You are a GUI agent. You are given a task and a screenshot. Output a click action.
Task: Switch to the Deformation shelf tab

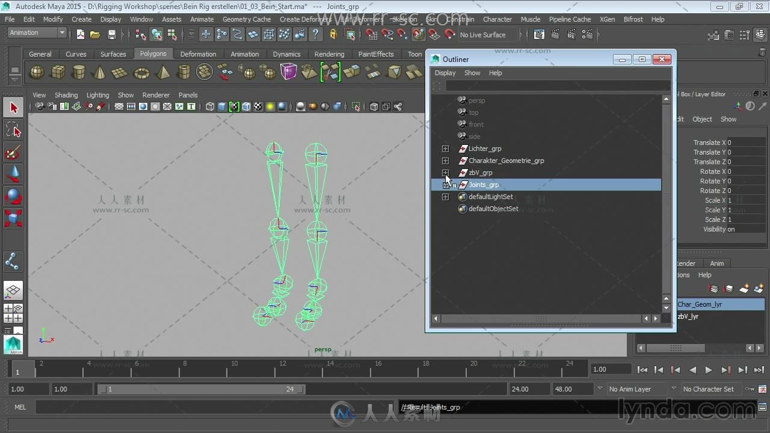198,54
